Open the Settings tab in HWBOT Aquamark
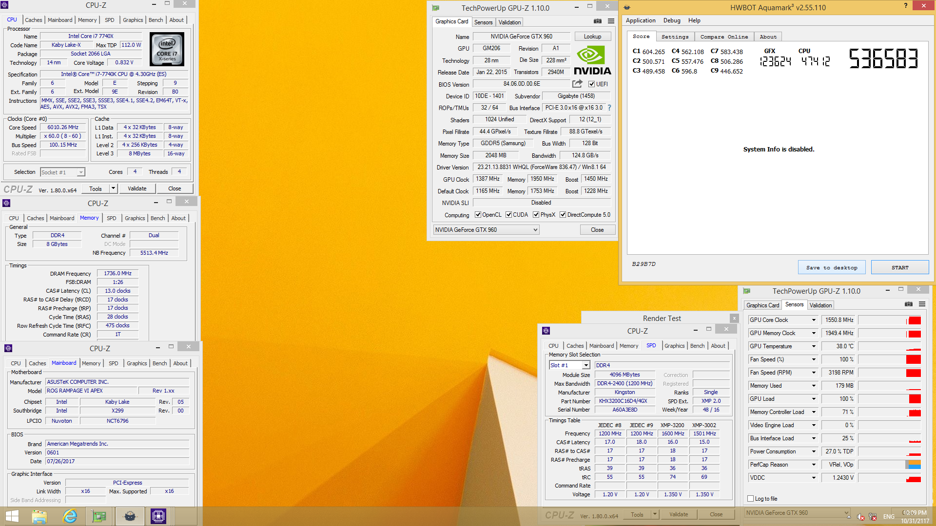Viewport: 936px width, 526px height. tap(675, 37)
